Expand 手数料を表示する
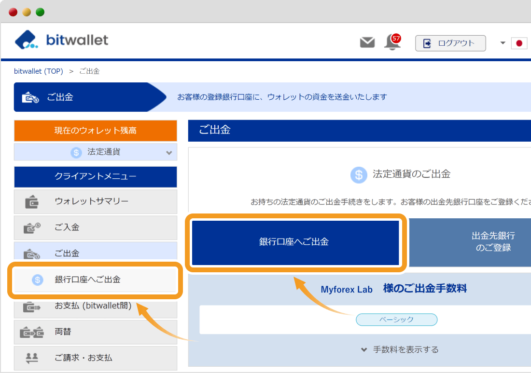Image resolution: width=531 pixels, height=373 pixels. [x=400, y=350]
